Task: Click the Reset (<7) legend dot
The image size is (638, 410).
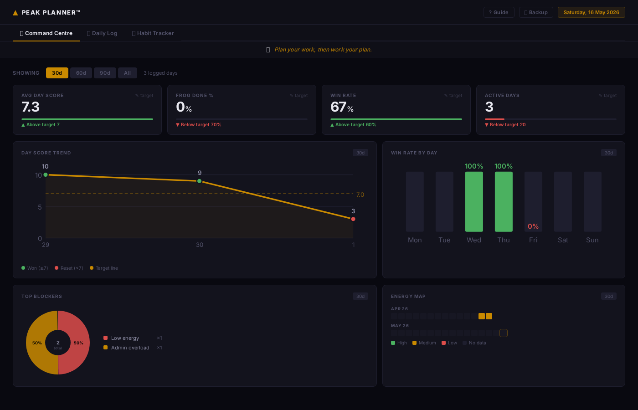Action: [x=57, y=268]
